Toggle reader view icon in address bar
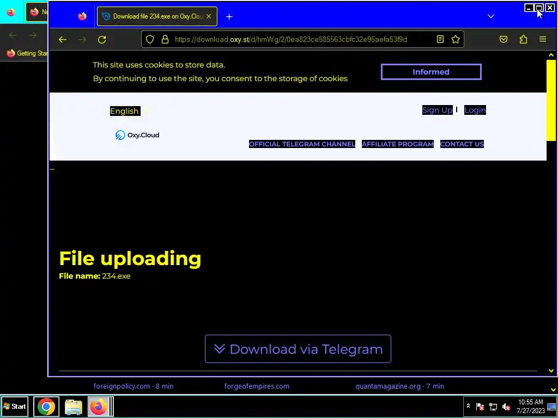The width and height of the screenshot is (558, 418). (440, 39)
